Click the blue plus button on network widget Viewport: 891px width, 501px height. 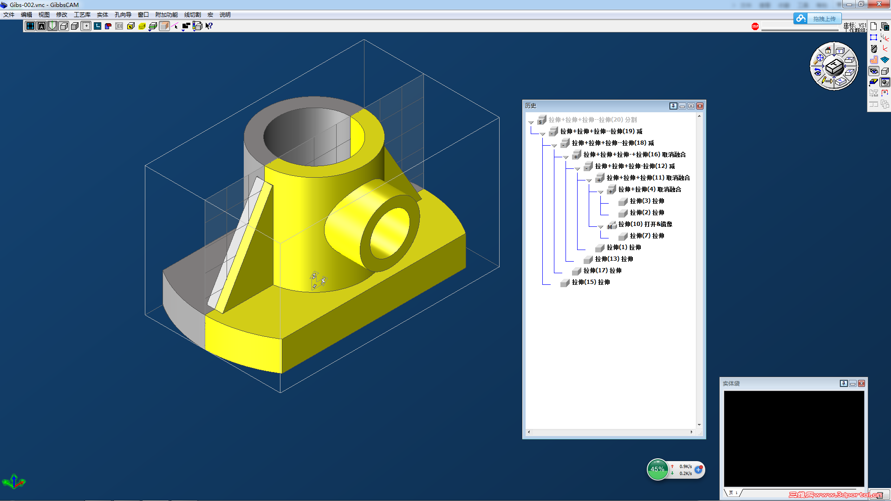(698, 469)
